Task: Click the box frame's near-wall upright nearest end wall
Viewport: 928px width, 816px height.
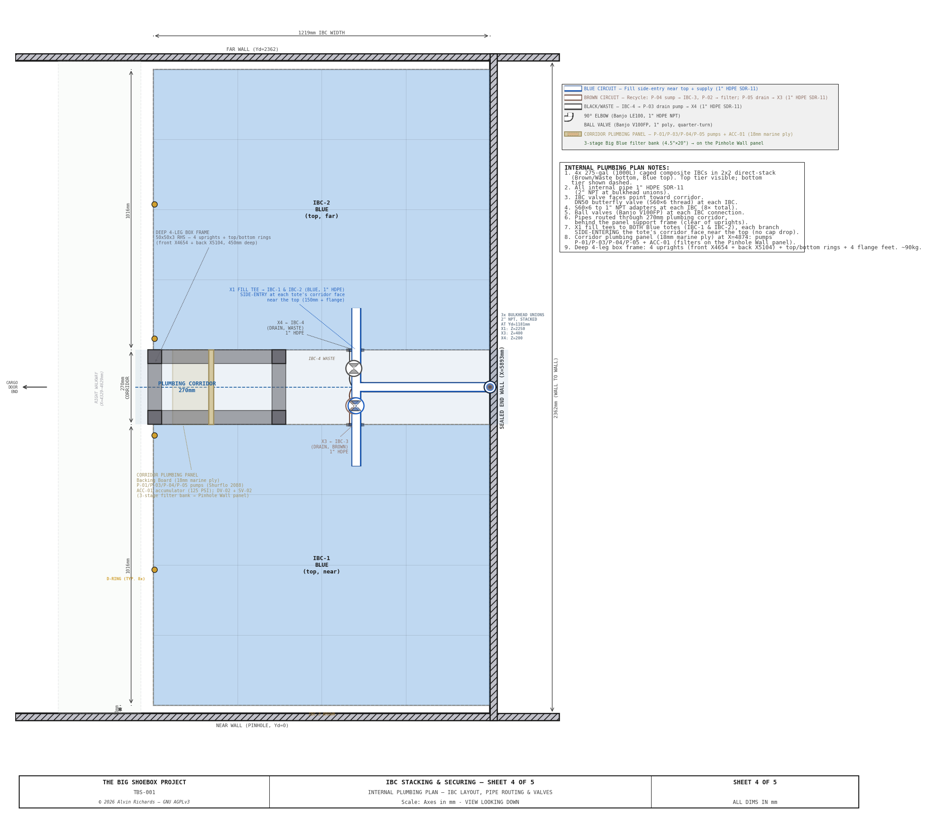Action: 279,417
